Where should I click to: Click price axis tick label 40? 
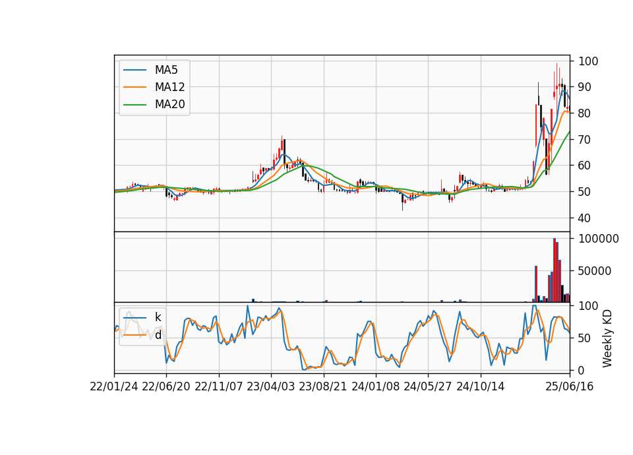point(585,218)
